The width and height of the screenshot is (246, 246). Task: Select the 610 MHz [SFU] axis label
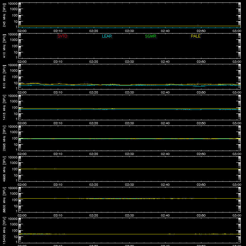pyautogui.click(x=4, y=77)
